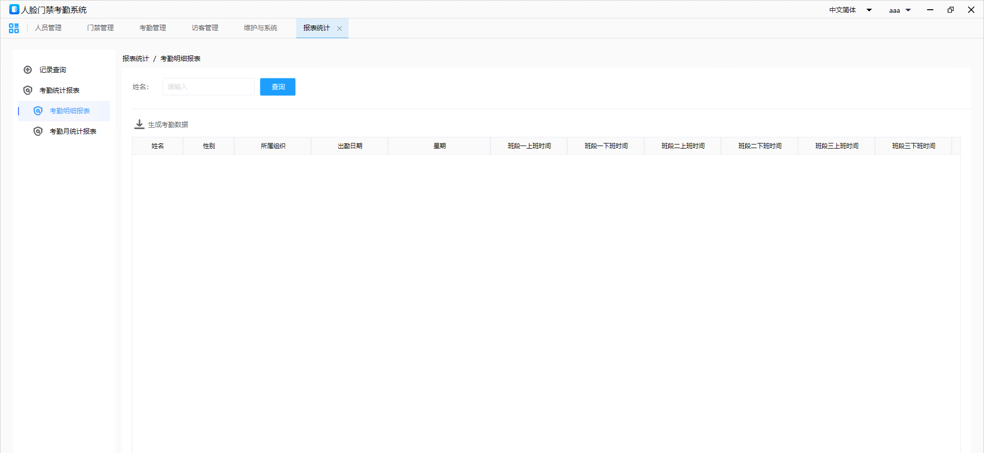This screenshot has height=453, width=984.
Task: Click the 生成考勤数据 link text
Action: (168, 125)
